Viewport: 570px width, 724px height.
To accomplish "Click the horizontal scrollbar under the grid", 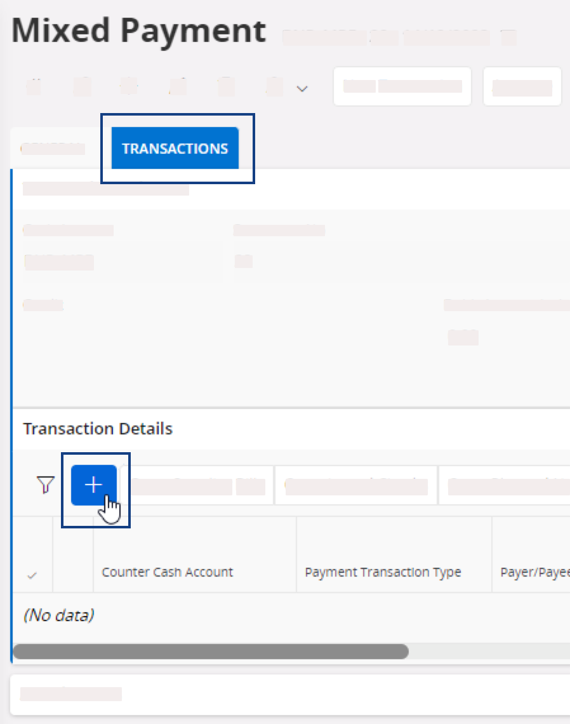I will pyautogui.click(x=211, y=652).
